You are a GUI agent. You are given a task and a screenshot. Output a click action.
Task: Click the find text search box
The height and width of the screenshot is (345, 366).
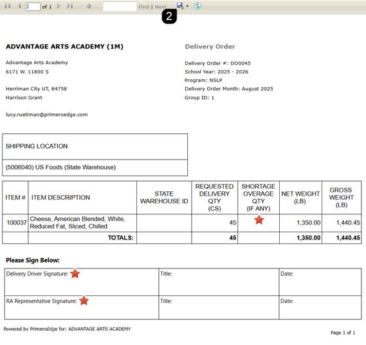click(x=120, y=6)
